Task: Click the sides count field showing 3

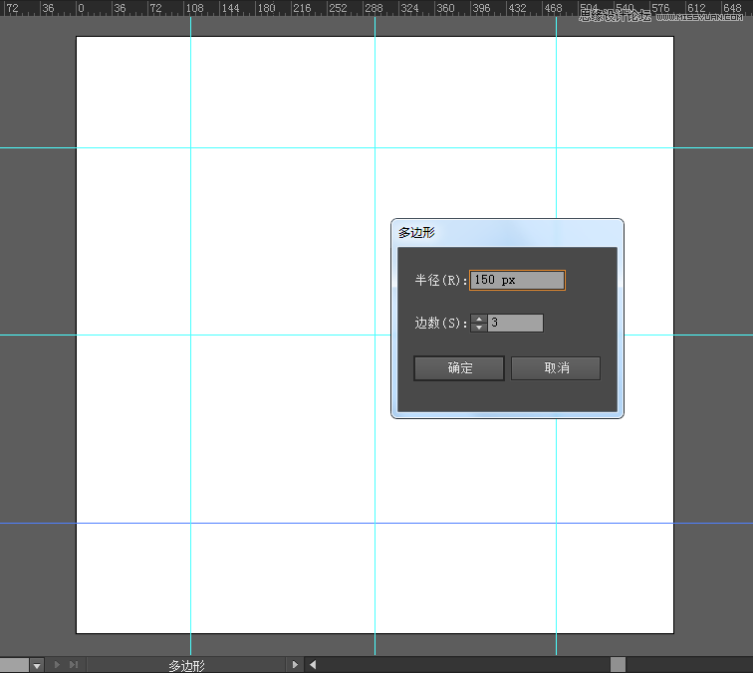Action: point(515,324)
